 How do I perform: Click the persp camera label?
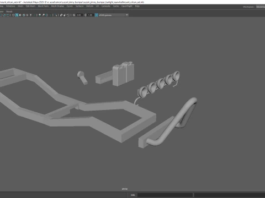(x=125, y=189)
